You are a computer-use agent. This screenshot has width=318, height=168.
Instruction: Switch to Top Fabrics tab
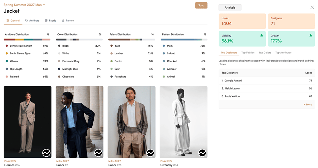point(248,53)
